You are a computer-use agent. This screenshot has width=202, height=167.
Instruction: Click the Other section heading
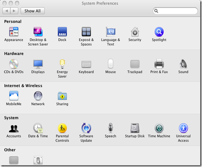10,150
